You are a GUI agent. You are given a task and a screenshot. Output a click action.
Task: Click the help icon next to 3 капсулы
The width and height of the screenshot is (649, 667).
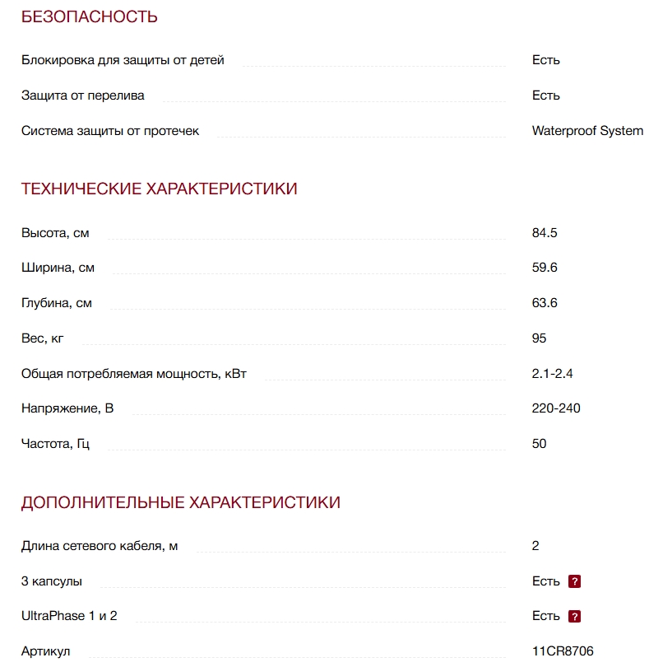point(575,581)
